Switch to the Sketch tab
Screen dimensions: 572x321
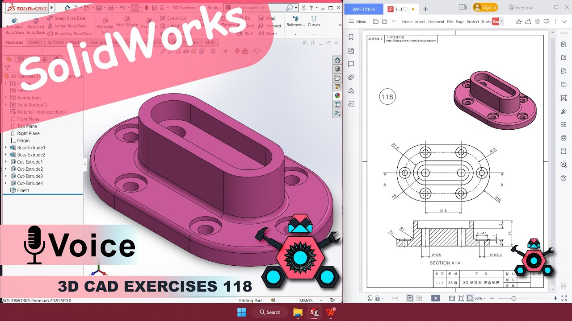(35, 42)
